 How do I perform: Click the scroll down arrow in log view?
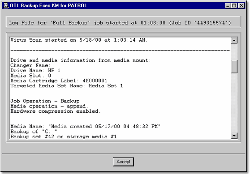(x=234, y=136)
